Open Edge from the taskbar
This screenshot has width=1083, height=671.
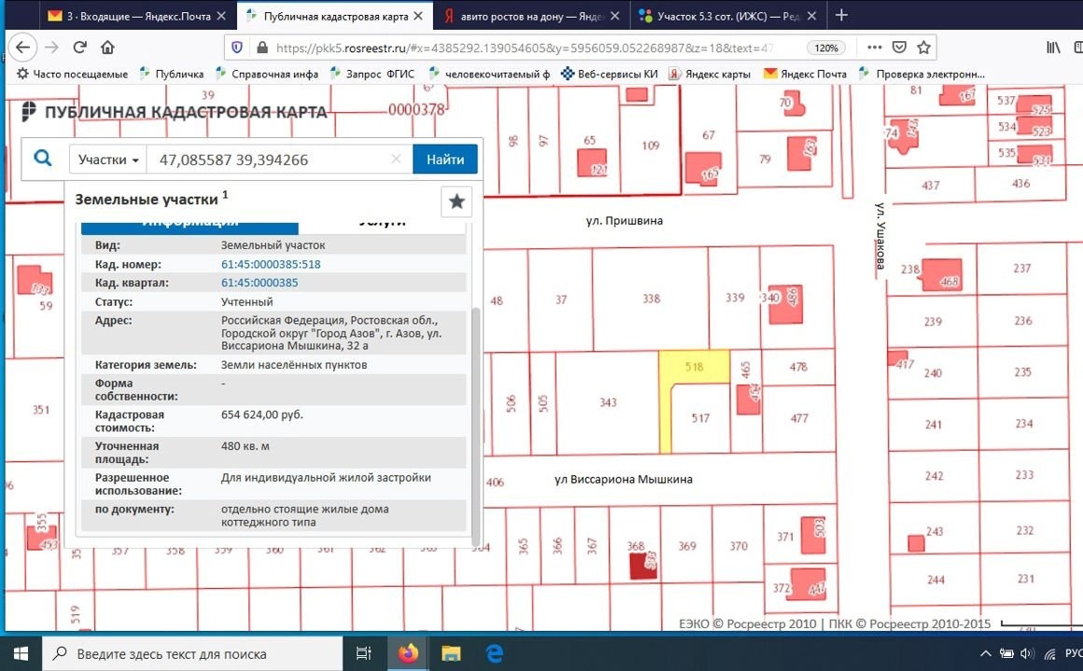coord(493,653)
